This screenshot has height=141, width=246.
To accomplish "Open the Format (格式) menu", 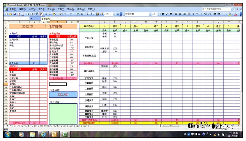I will [x=51, y=9].
